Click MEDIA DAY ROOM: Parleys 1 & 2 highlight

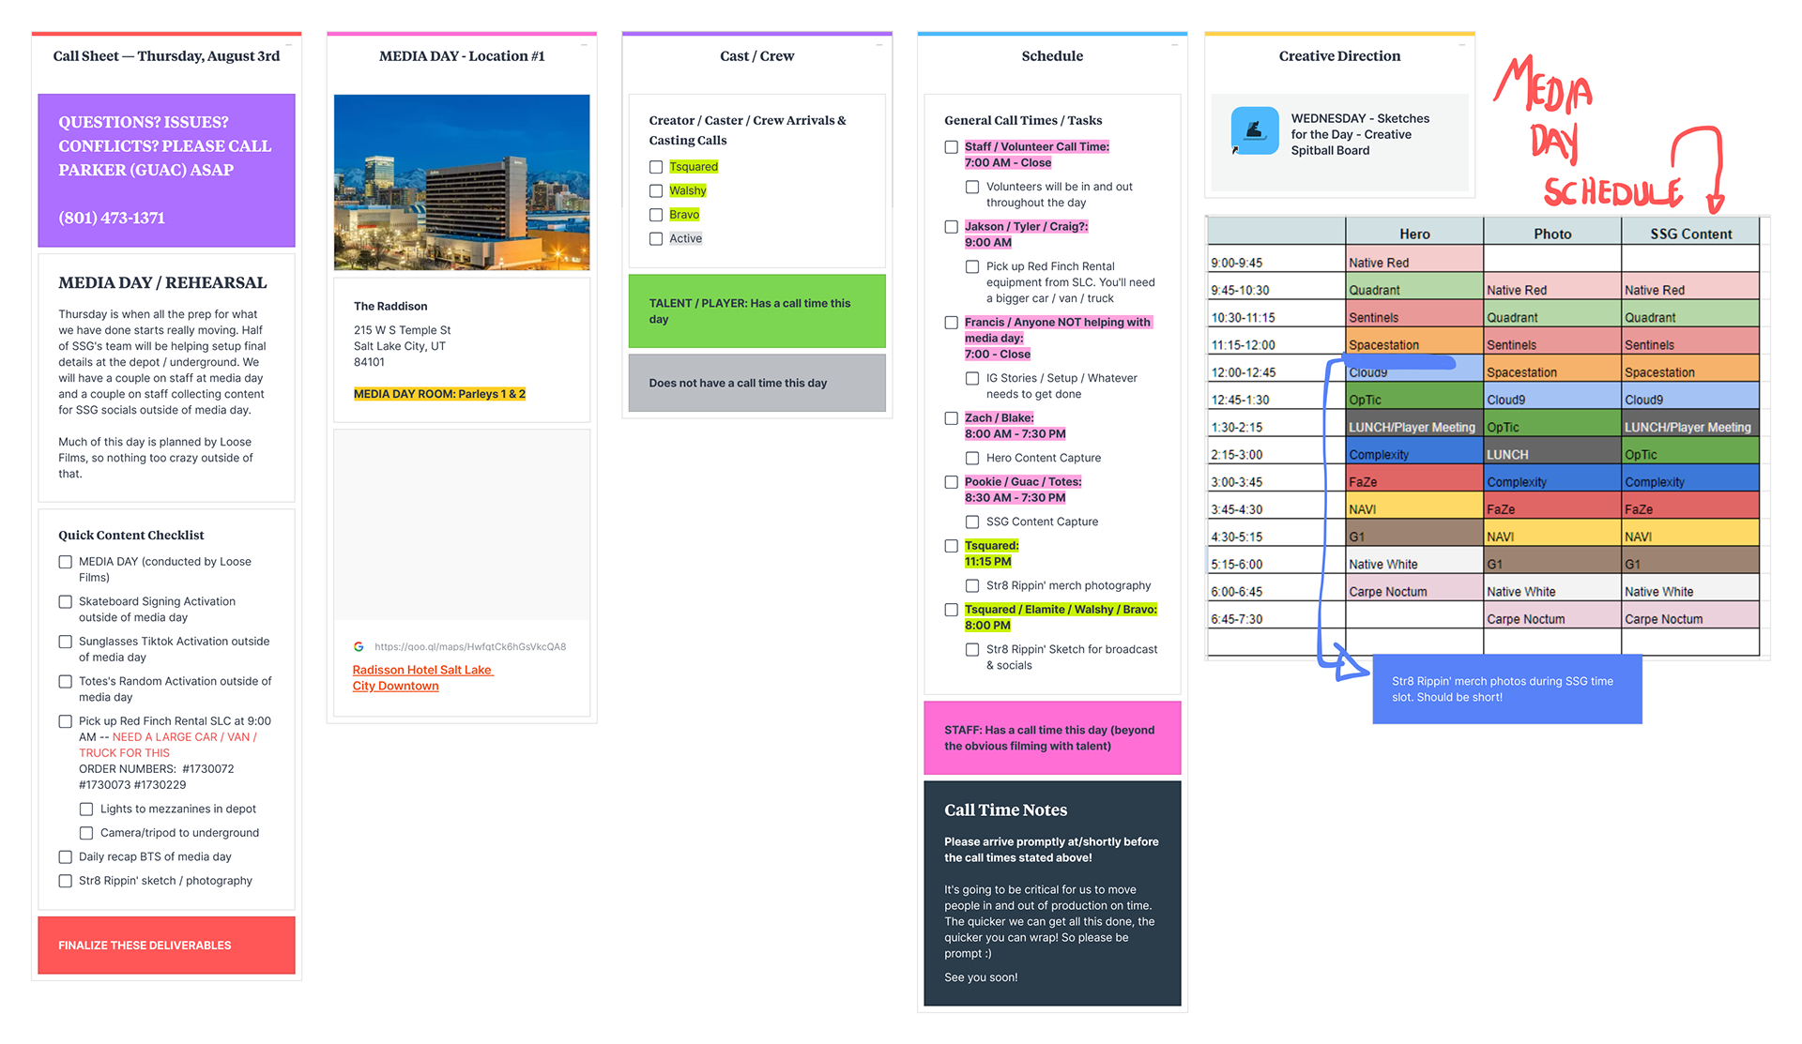click(439, 394)
